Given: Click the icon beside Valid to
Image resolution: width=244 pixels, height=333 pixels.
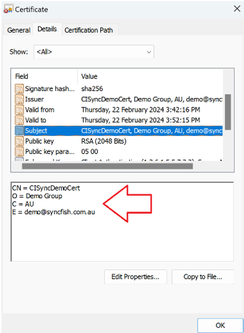Looking at the screenshot, I should [19, 120].
